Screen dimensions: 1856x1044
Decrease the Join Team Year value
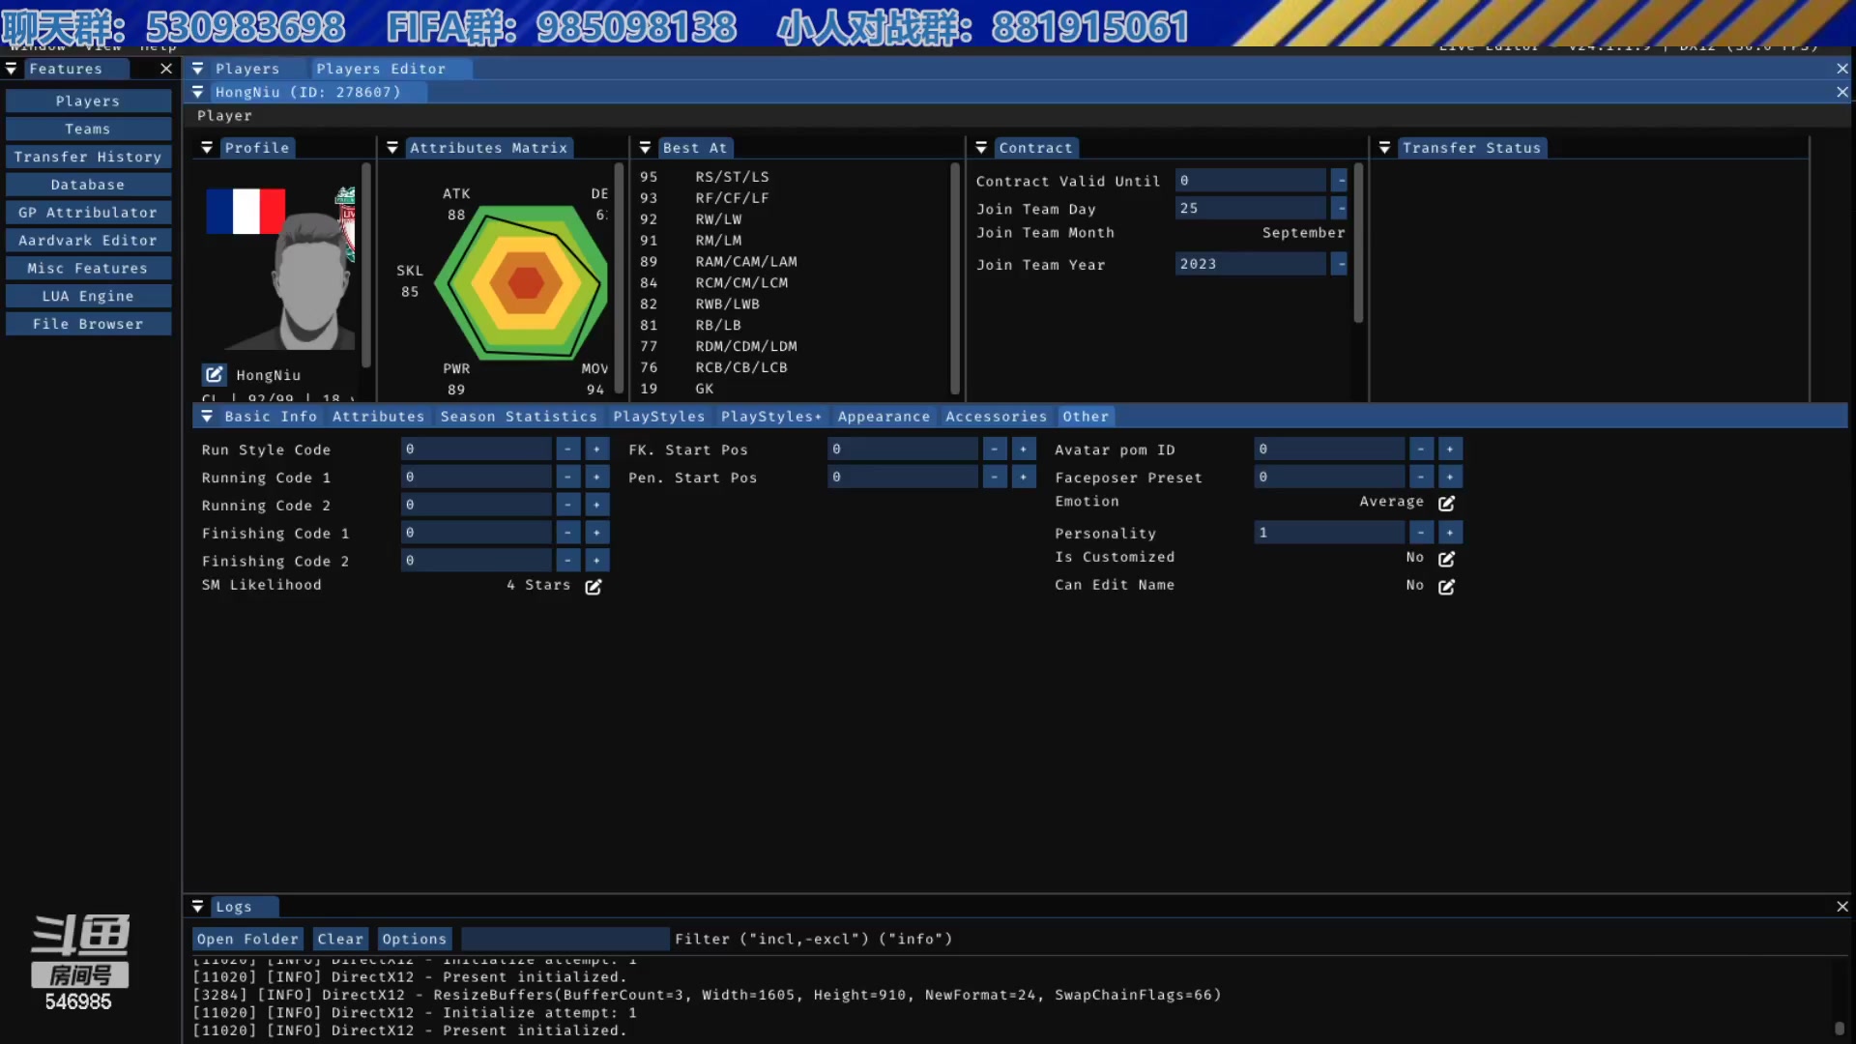click(1340, 264)
